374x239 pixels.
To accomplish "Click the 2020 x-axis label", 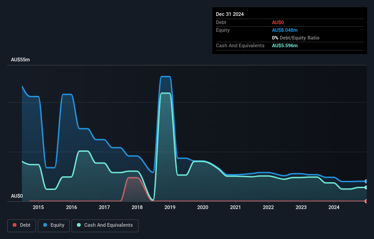I will 203,207.
